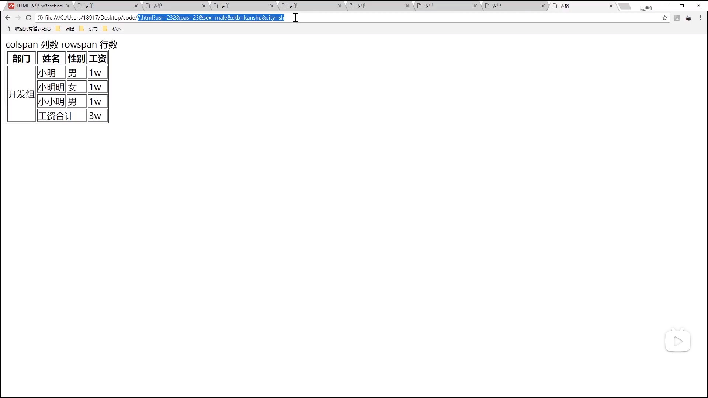708x398 pixels.
Task: Click the forward navigation arrow
Action: pos(18,18)
